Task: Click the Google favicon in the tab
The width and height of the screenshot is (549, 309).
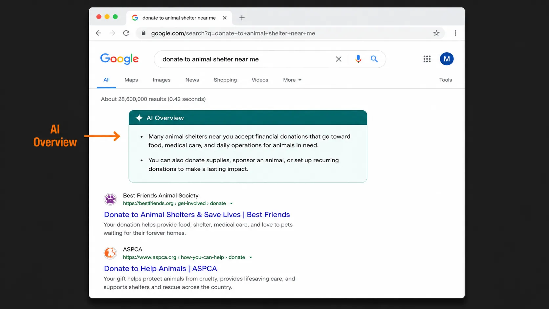Action: [135, 18]
